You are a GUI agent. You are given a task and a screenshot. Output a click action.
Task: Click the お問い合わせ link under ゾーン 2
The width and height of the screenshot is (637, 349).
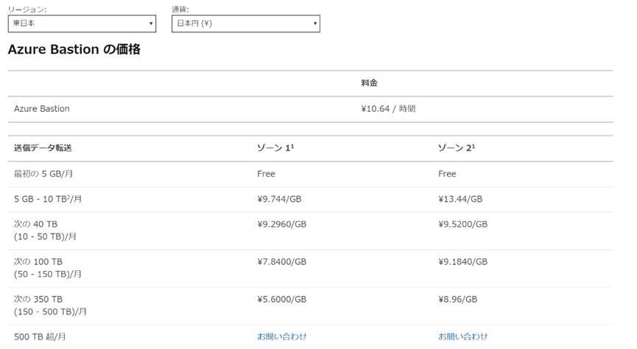[462, 336]
